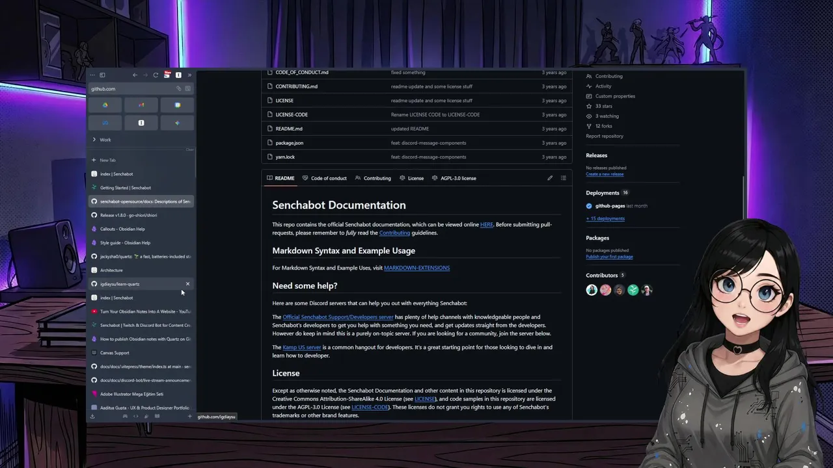This screenshot has width=833, height=468.
Task: Expand hidden toolbar items with double chevron
Action: coord(189,75)
